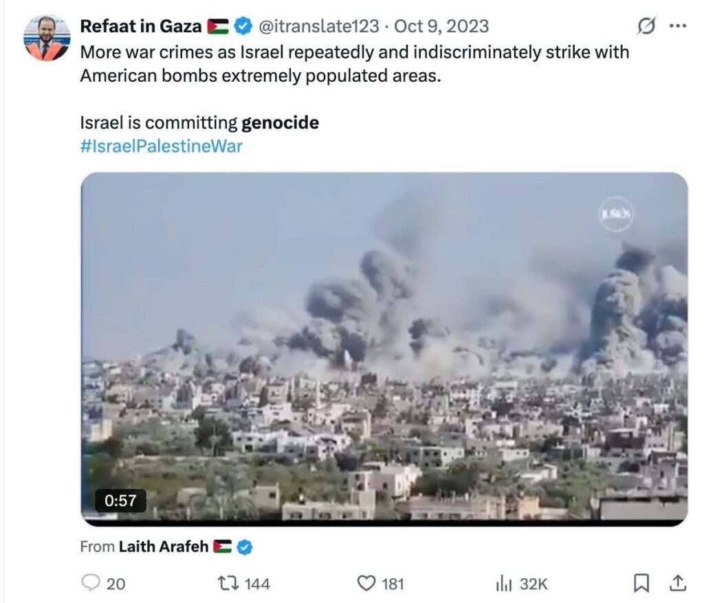
Task: Click the Refaat in Gaza display name
Action: (x=140, y=26)
